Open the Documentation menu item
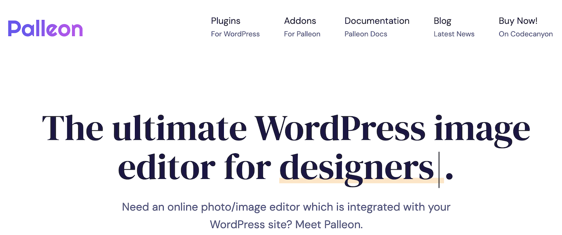562x235 pixels. pyautogui.click(x=377, y=21)
